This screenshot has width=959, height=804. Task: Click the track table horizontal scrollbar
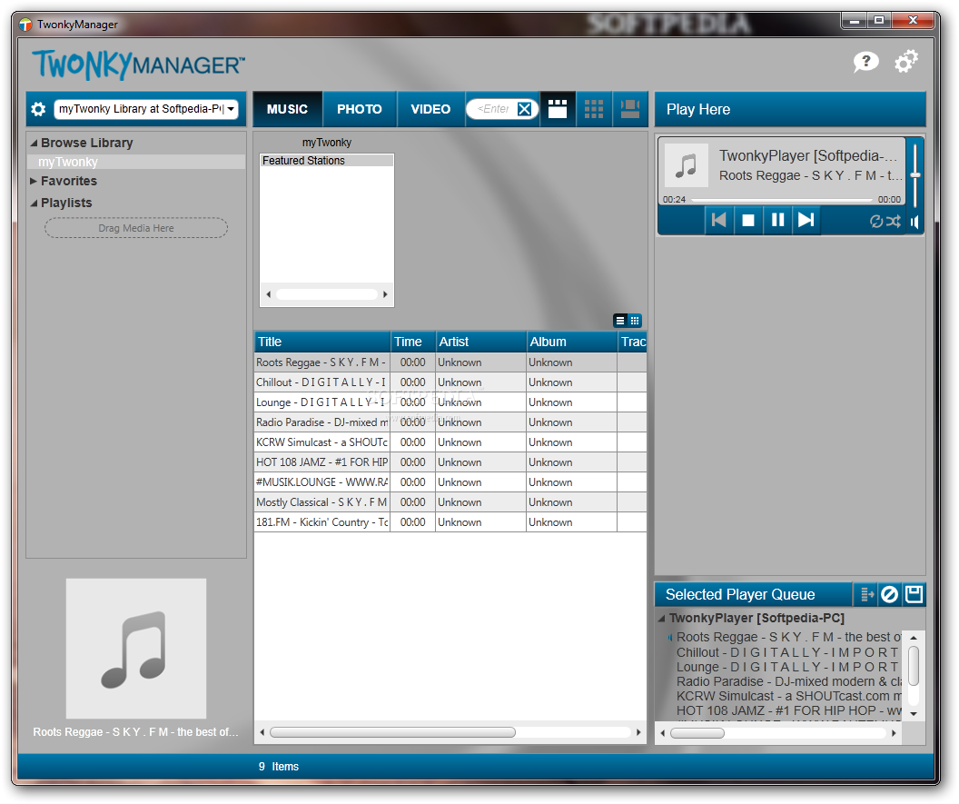[392, 732]
